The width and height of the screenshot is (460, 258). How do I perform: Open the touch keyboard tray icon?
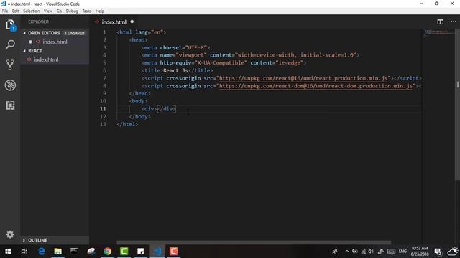(x=391, y=252)
